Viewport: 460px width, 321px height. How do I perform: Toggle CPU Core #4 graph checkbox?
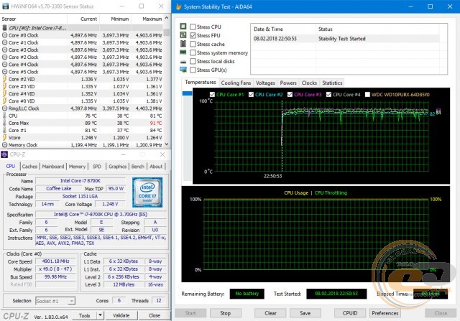click(328, 94)
